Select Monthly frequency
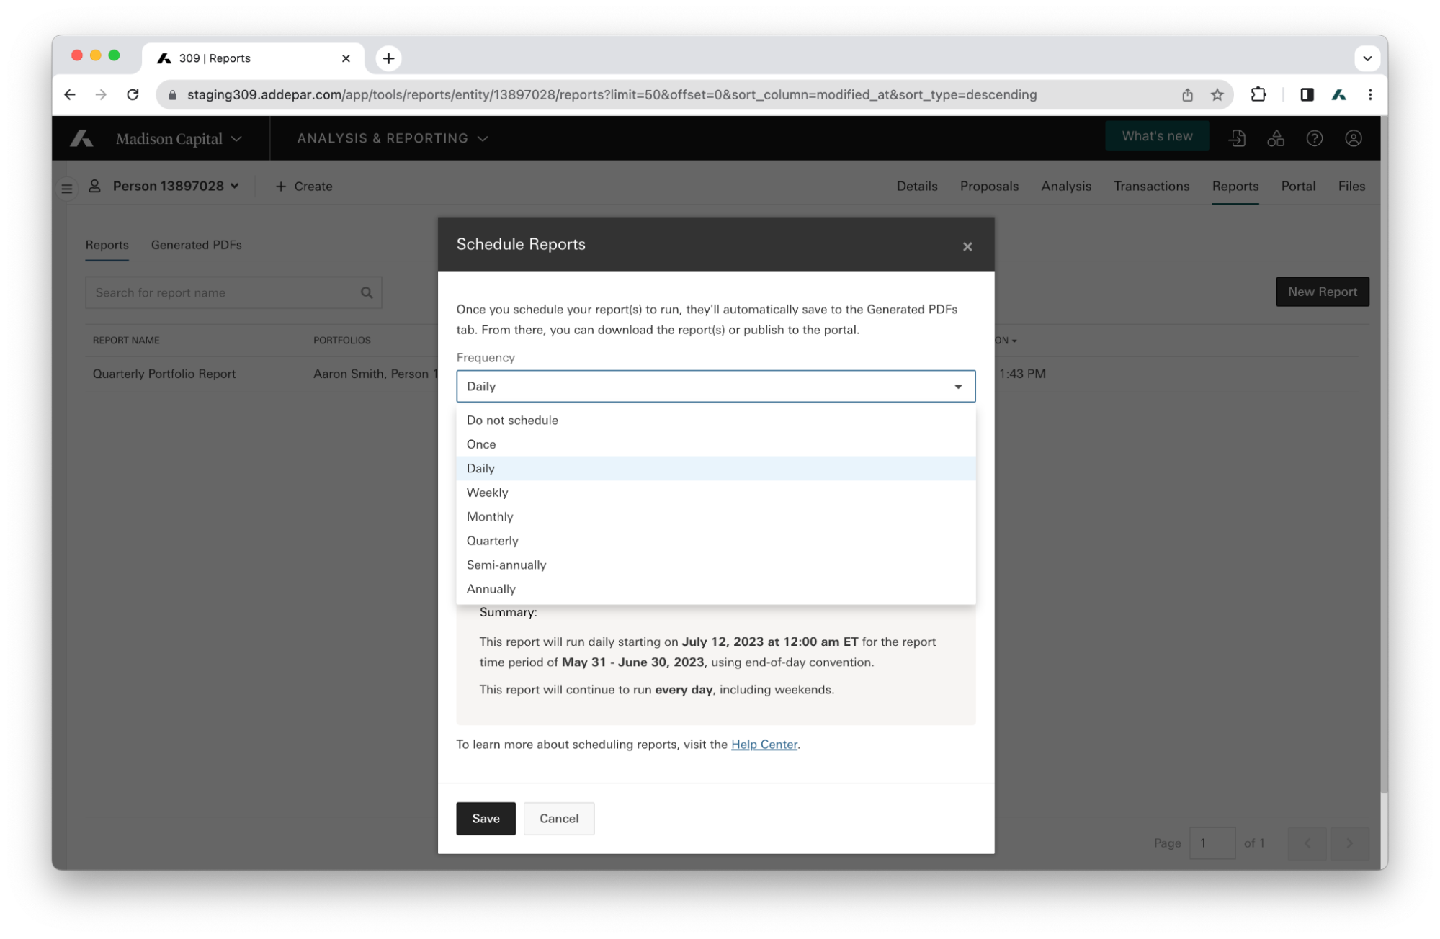 click(x=715, y=516)
